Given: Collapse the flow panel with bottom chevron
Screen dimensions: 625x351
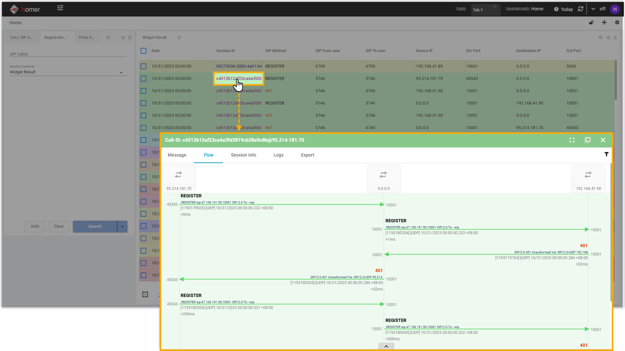Looking at the screenshot, I should (x=386, y=346).
